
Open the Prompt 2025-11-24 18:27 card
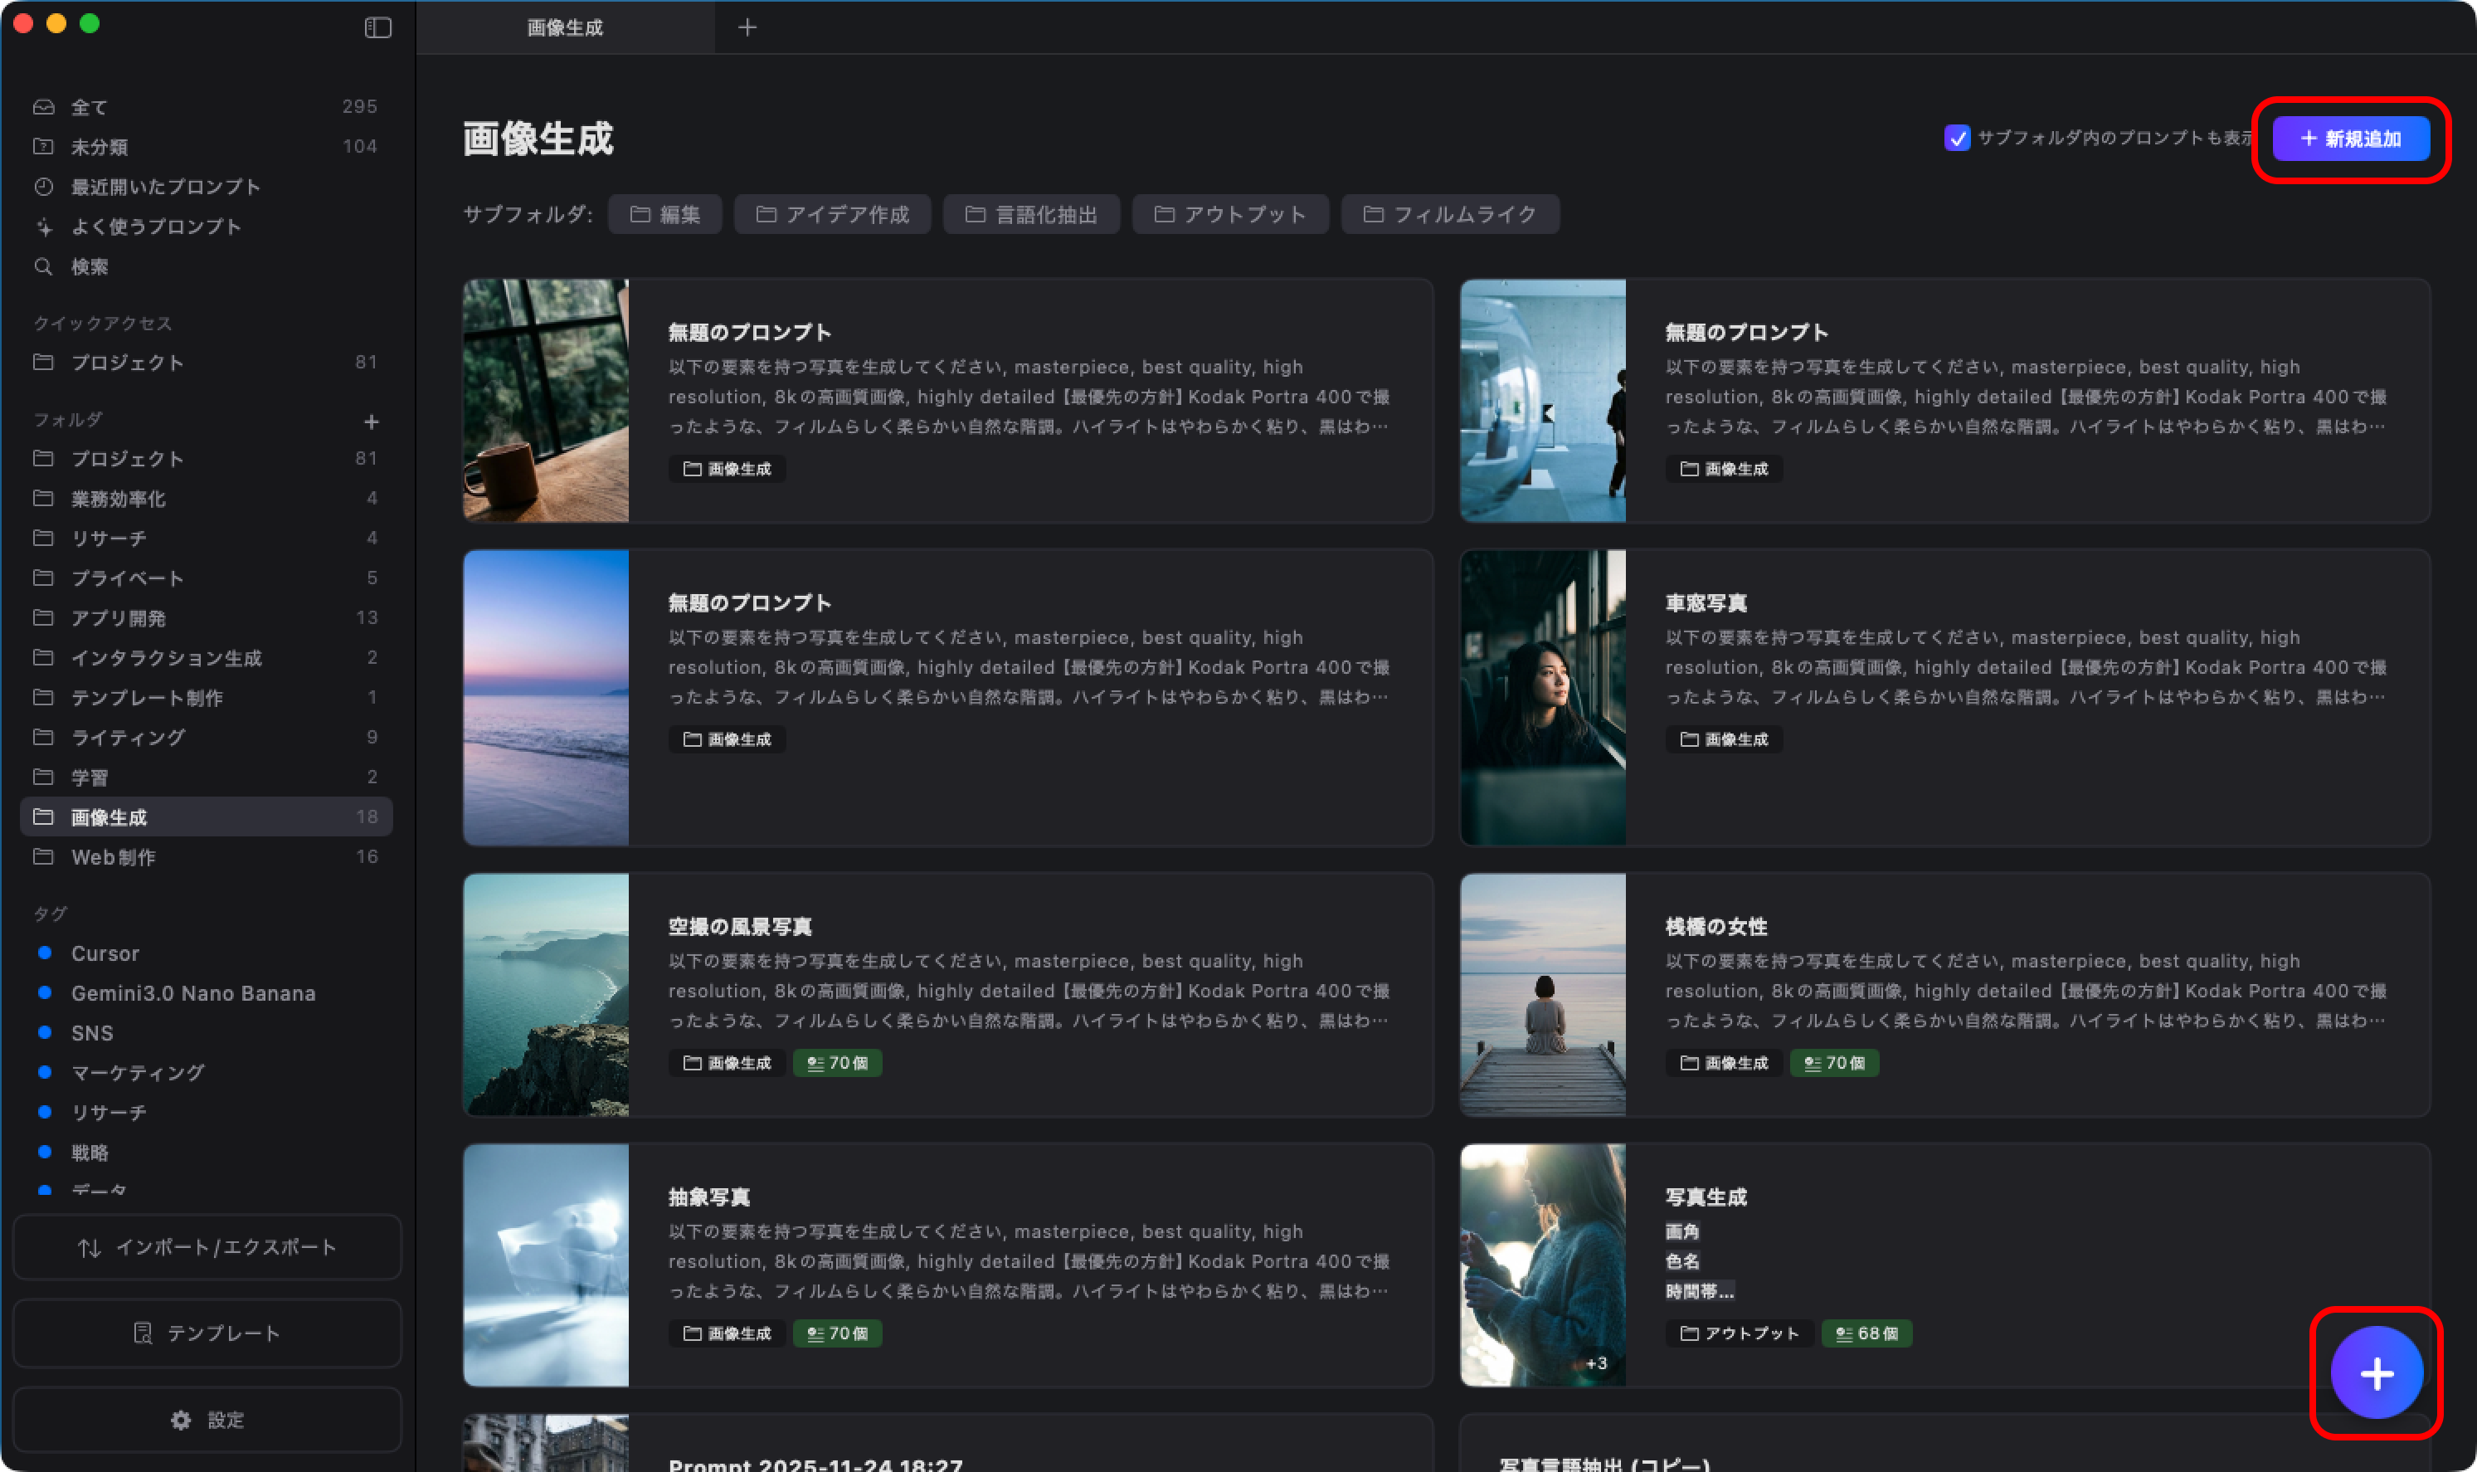pos(948,1443)
